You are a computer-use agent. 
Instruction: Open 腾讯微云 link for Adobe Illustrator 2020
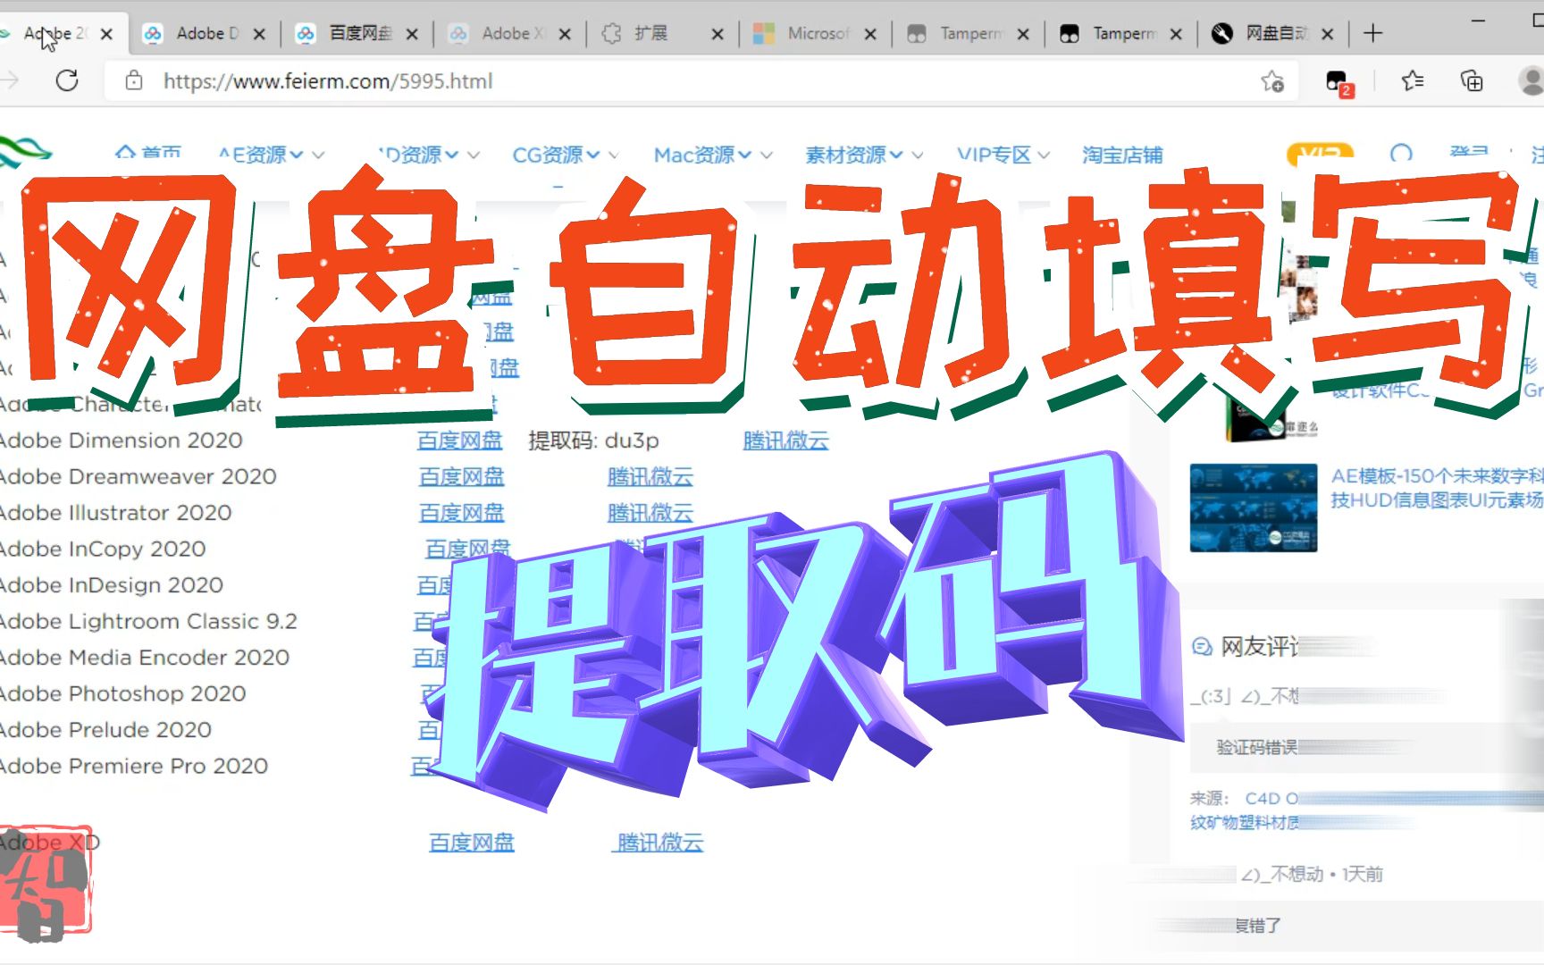click(650, 513)
